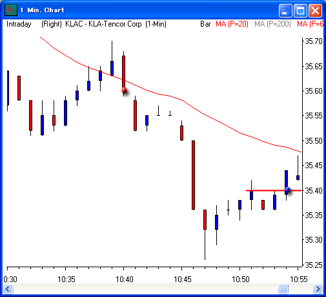The width and height of the screenshot is (326, 297).
Task: Select the gray MA (P=200) indicator label
Action: click(272, 24)
